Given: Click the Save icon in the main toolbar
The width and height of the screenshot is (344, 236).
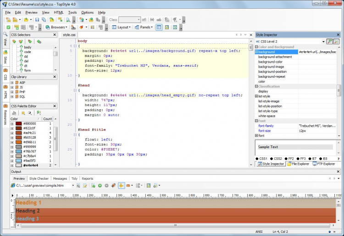Looking at the screenshot, I should [37, 20].
